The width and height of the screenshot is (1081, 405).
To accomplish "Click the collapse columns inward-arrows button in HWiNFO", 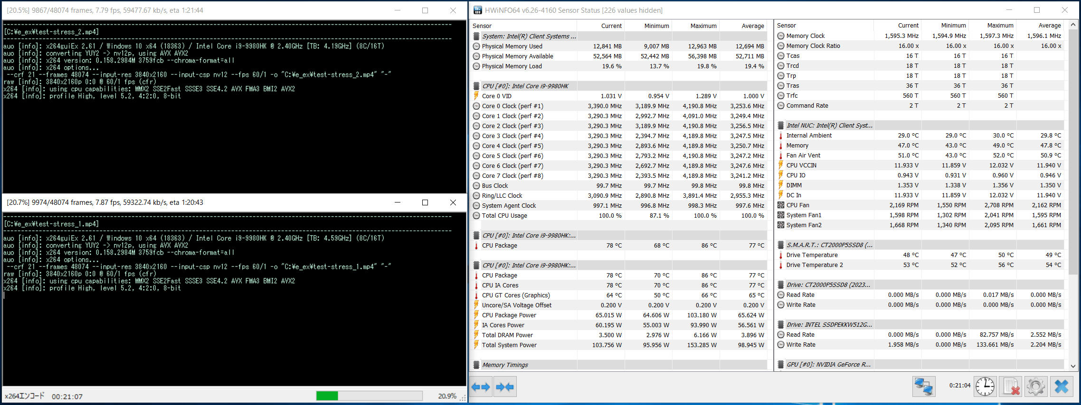I will pos(505,387).
